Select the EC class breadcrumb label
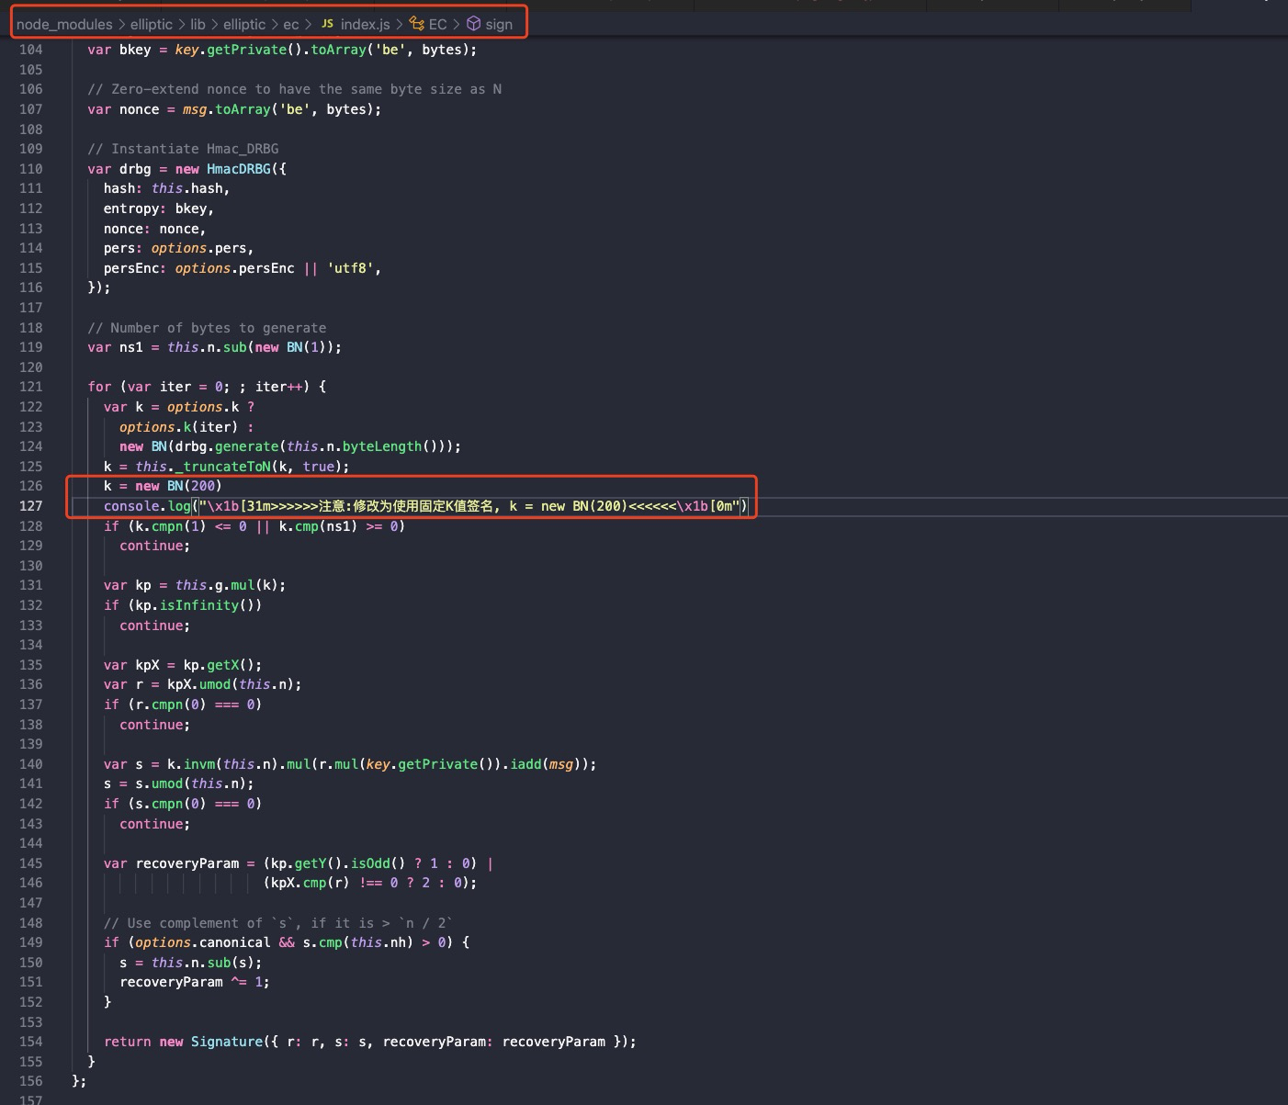Image resolution: width=1288 pixels, height=1105 pixels. [437, 24]
